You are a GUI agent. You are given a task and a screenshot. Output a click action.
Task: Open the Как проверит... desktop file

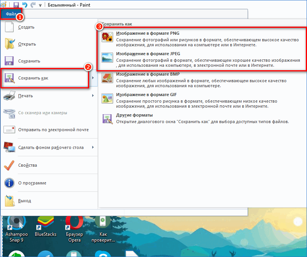103,229
